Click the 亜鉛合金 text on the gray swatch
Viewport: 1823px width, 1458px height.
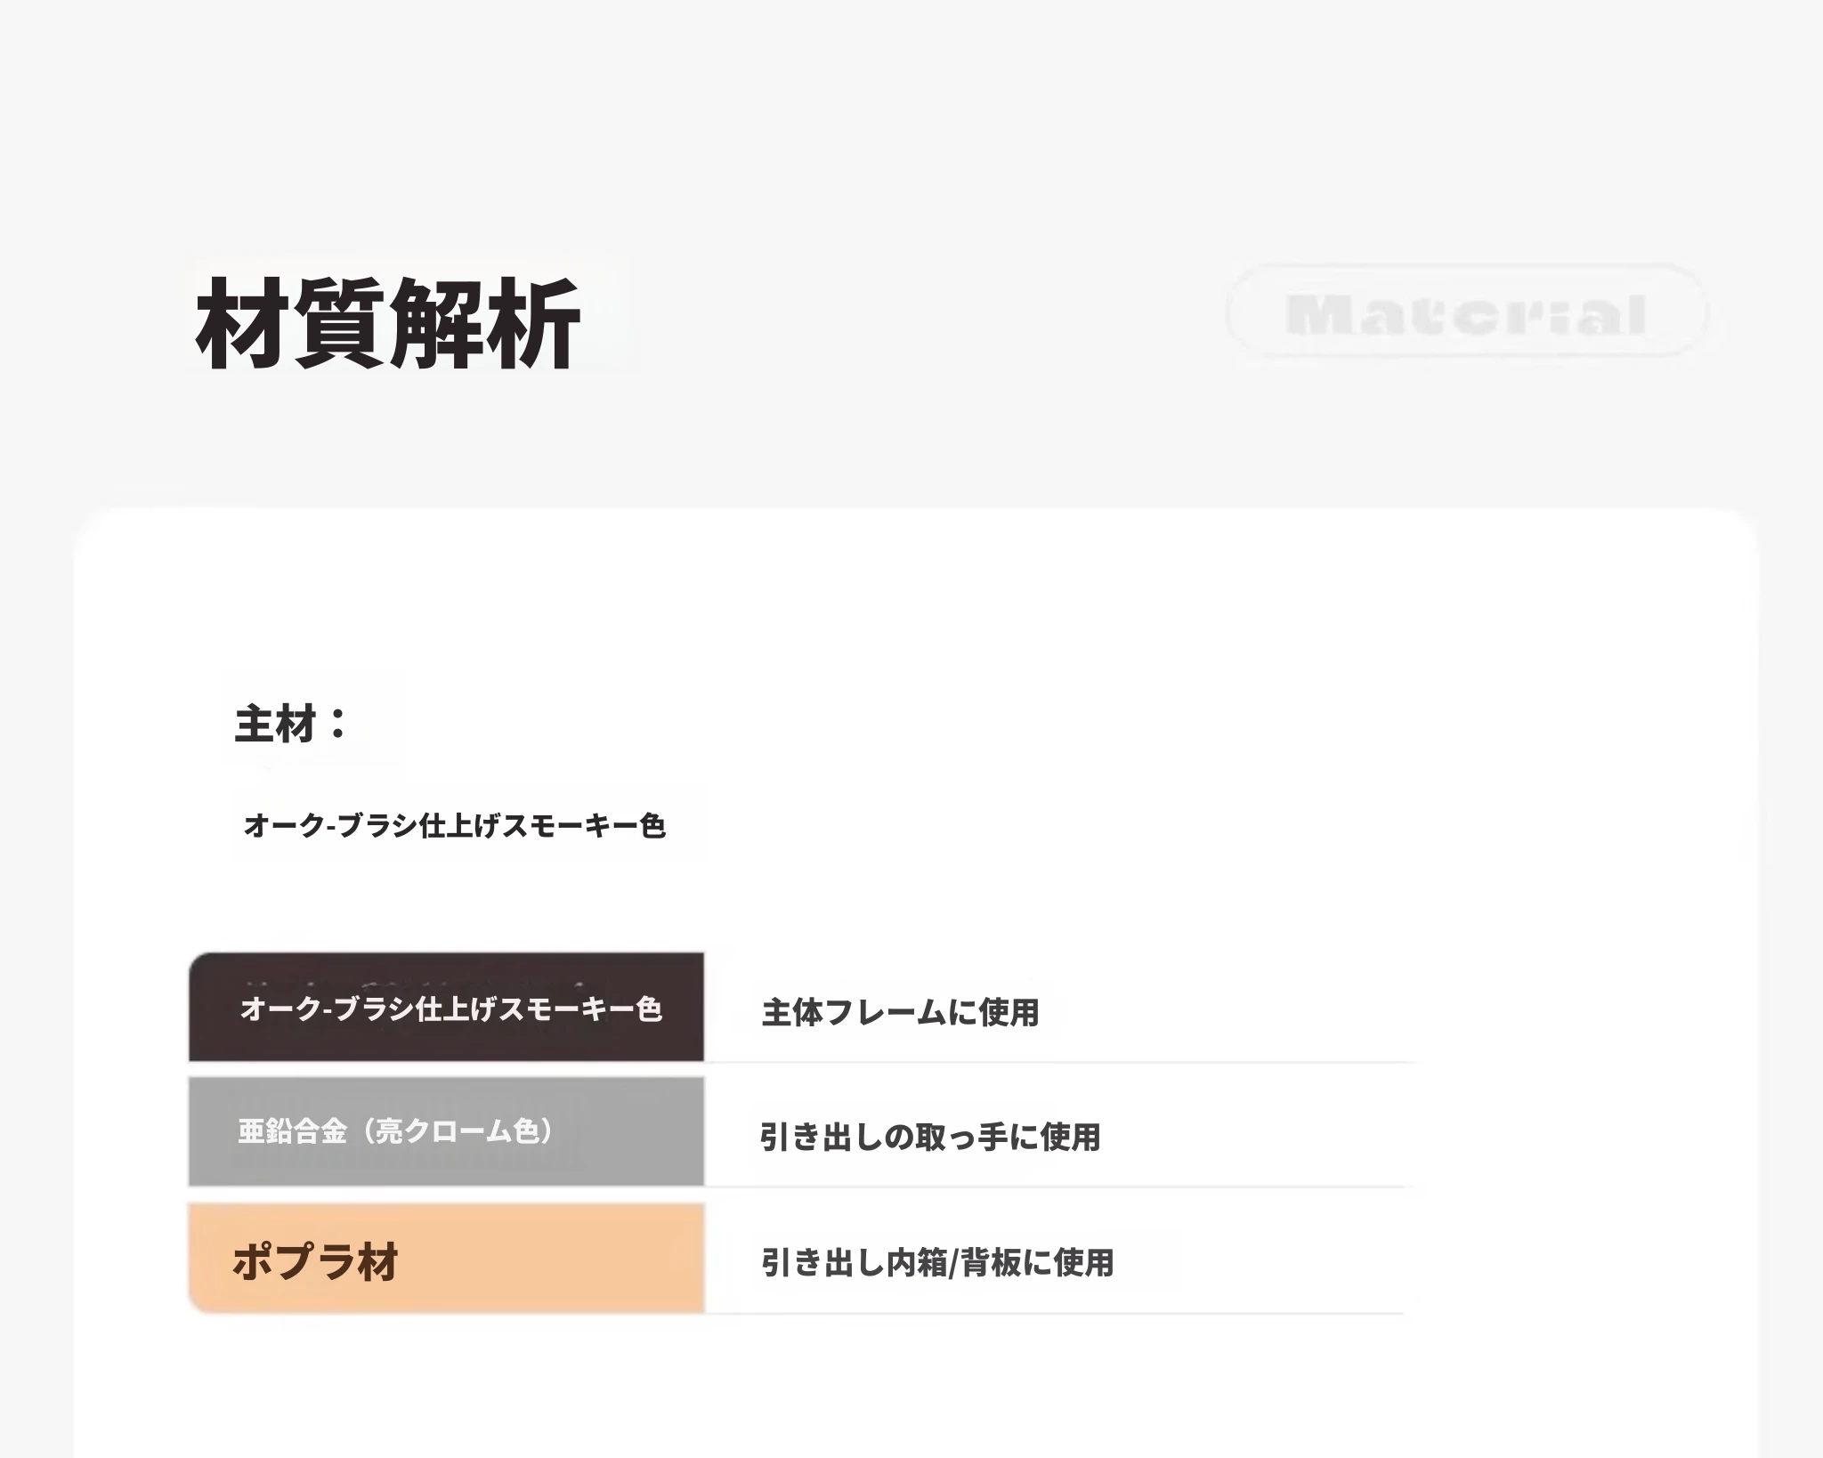(x=292, y=1131)
